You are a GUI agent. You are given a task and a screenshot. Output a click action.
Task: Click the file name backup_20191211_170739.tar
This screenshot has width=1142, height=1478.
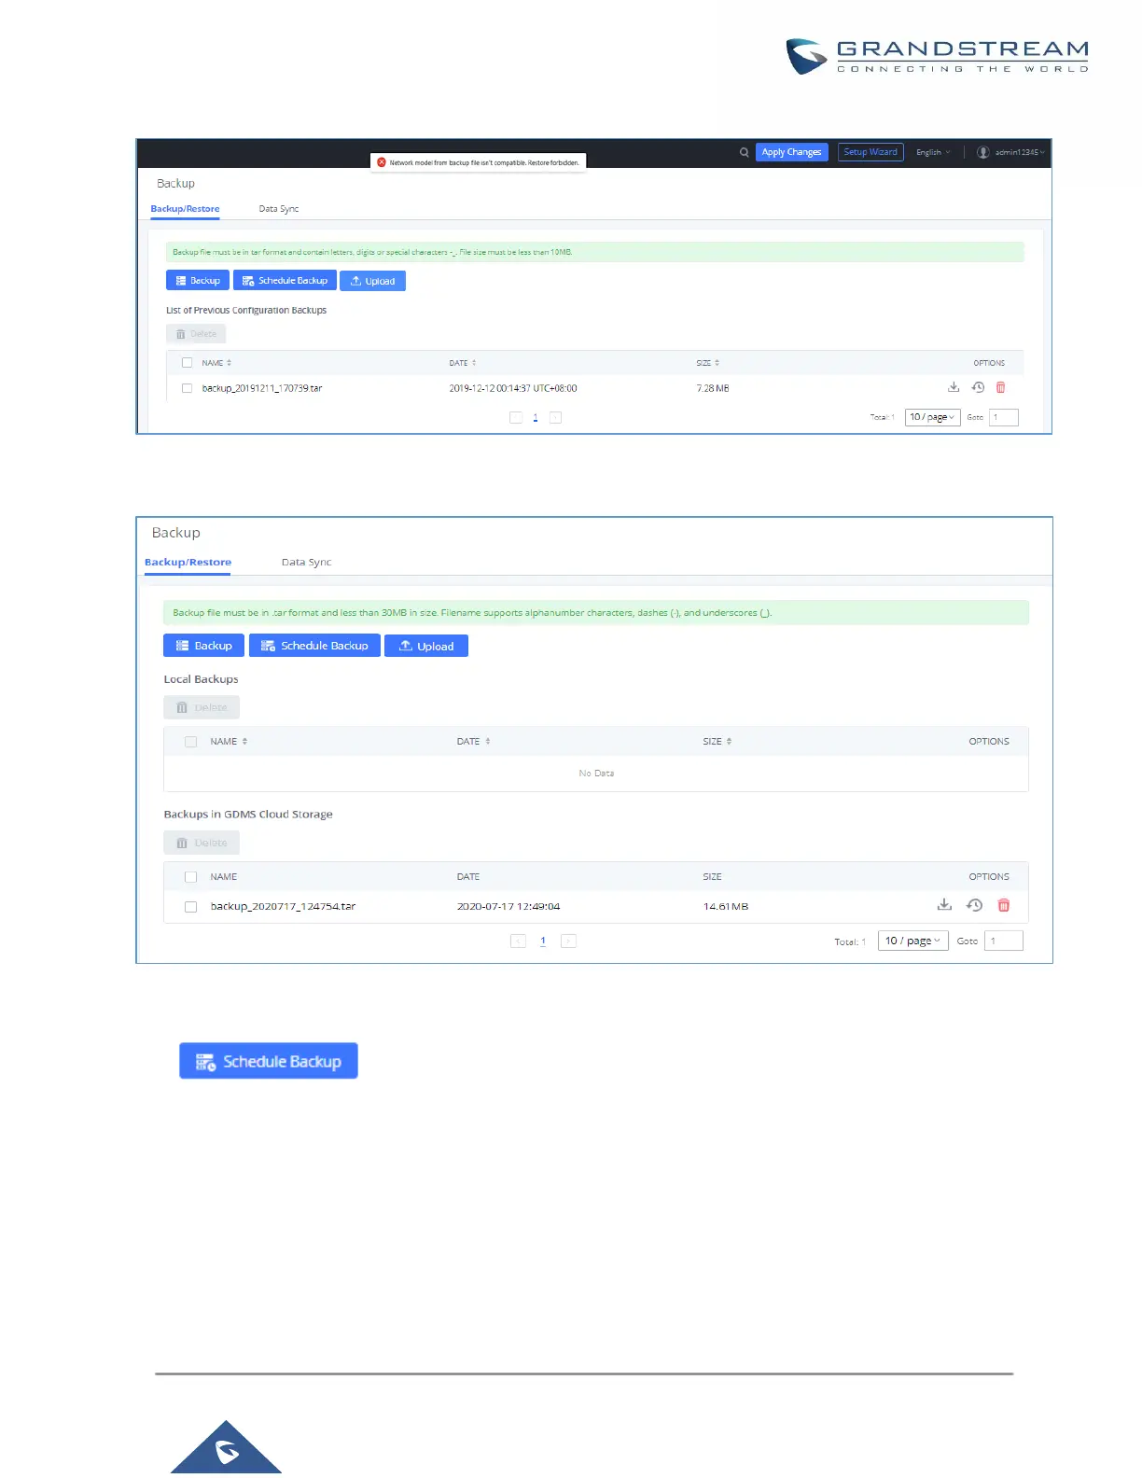[262, 388]
